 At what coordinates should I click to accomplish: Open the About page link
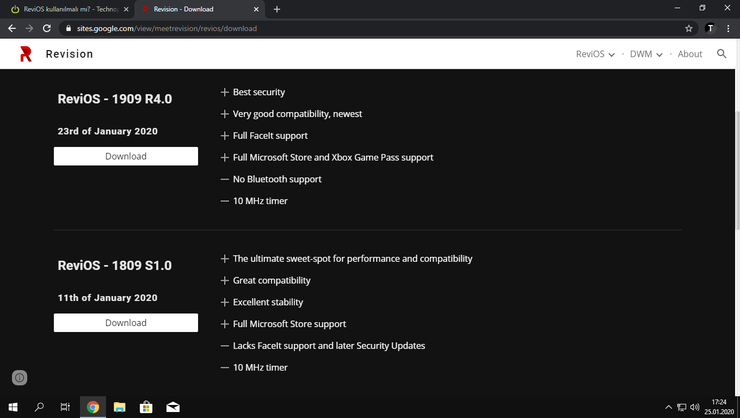pyautogui.click(x=690, y=54)
